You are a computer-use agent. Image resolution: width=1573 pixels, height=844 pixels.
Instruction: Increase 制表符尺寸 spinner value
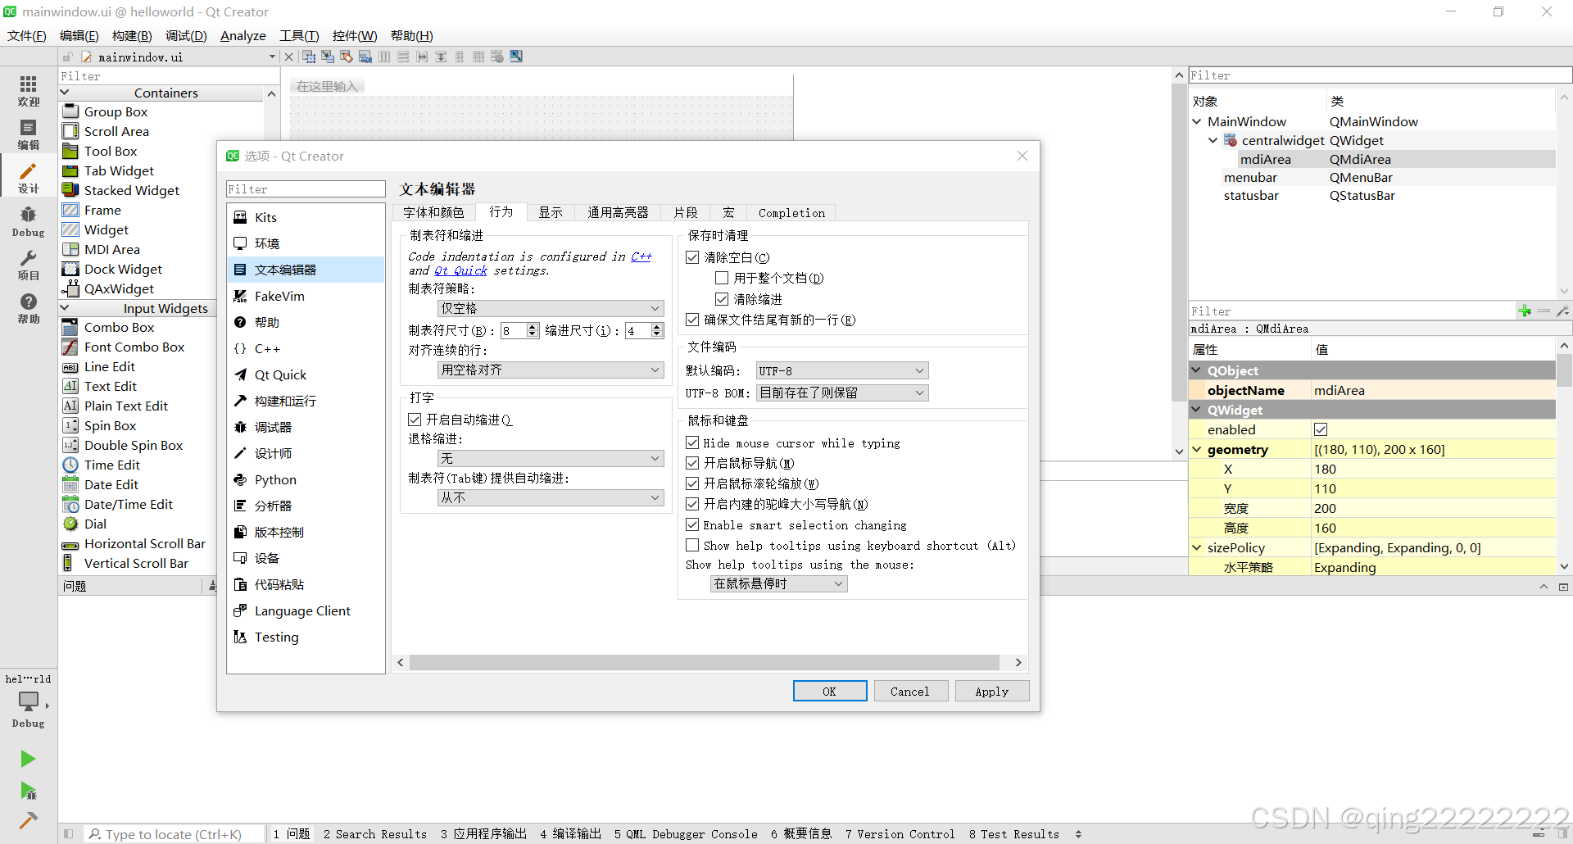tap(533, 327)
